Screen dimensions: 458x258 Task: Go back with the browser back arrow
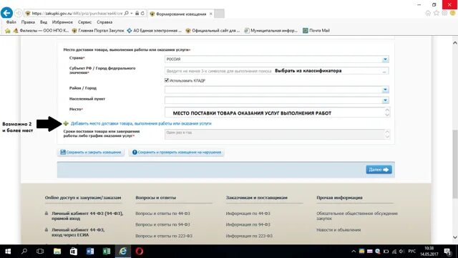coord(6,13)
